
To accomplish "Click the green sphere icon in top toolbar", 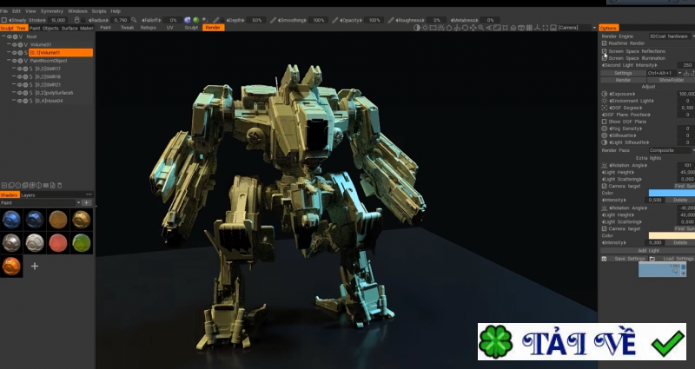I will point(196,20).
